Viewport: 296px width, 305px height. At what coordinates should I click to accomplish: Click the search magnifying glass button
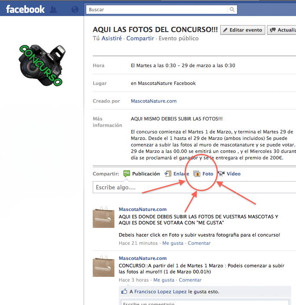tap(233, 9)
